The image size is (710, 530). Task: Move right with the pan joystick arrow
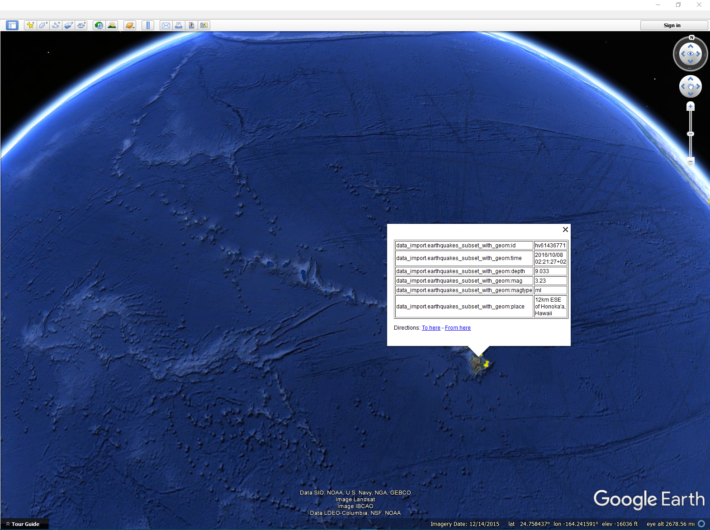(698, 86)
